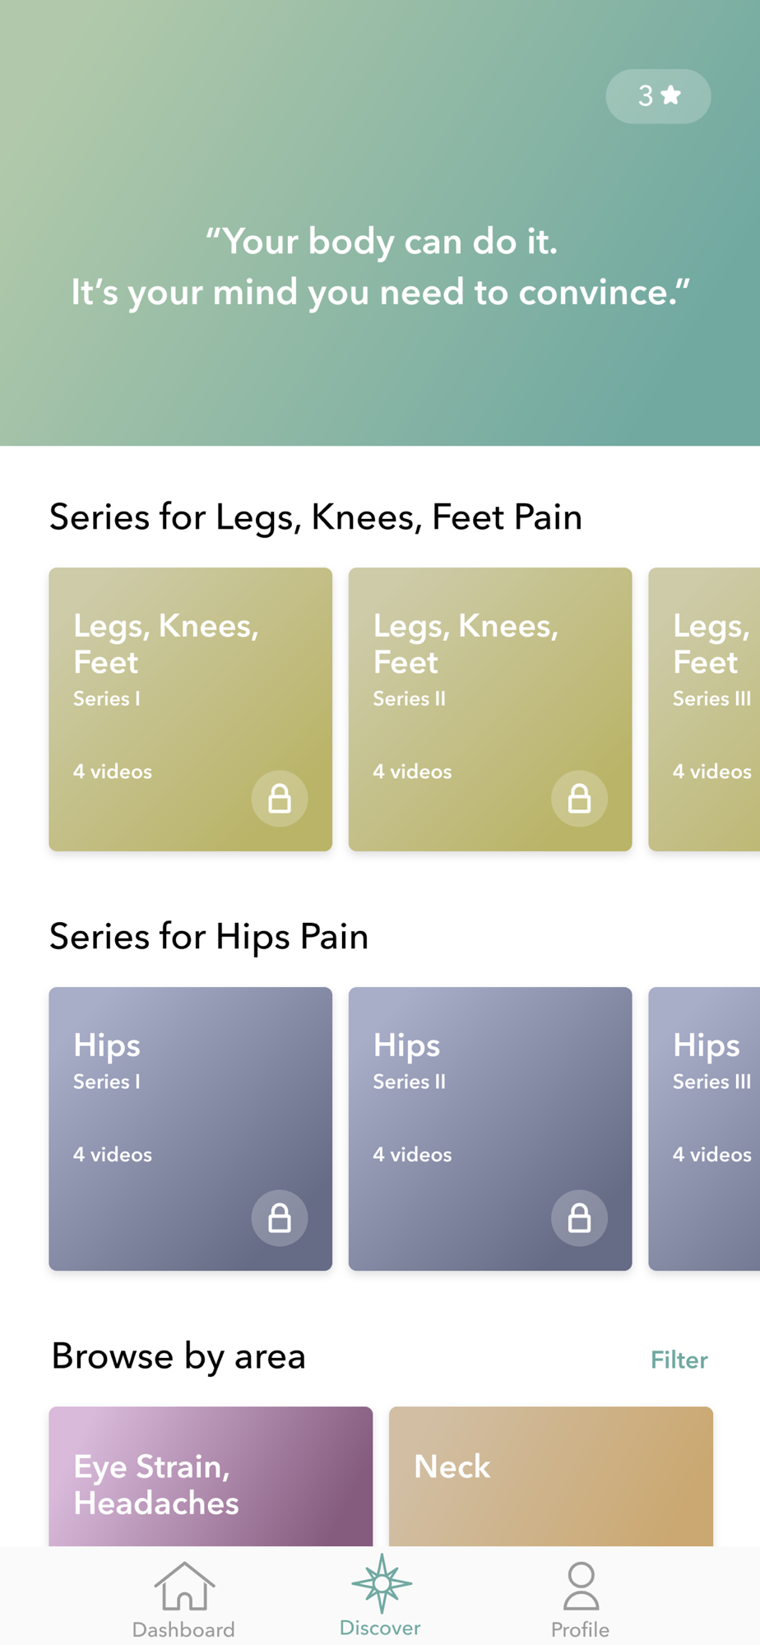Screen dimensions: 760x1645
Task: Select the Eye Strain, Headaches area tile
Action: click(211, 1476)
